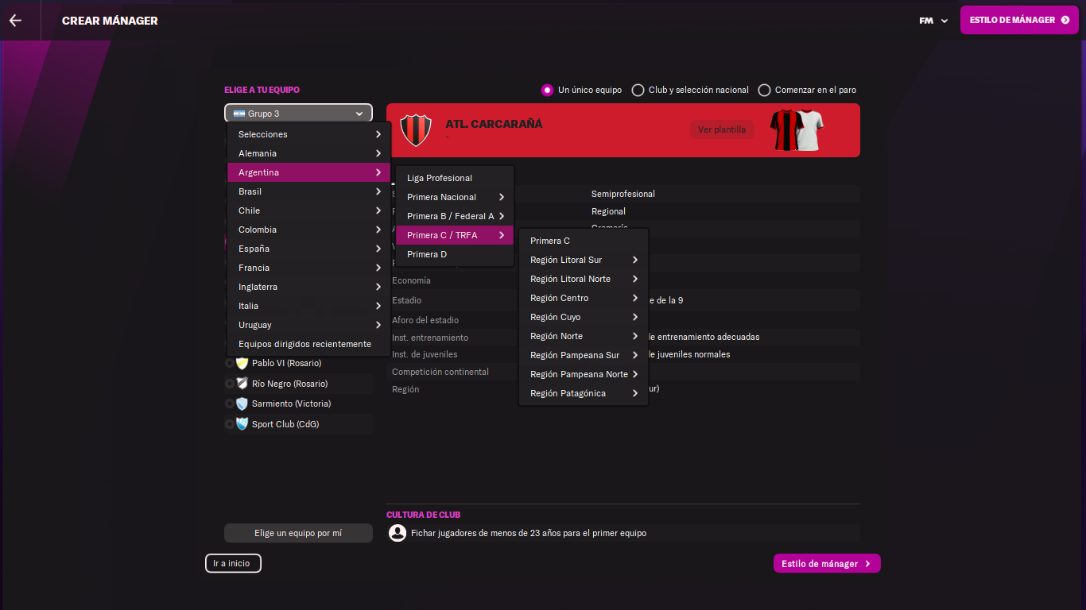Click the Ver plantilla button
The height and width of the screenshot is (610, 1086).
point(722,129)
